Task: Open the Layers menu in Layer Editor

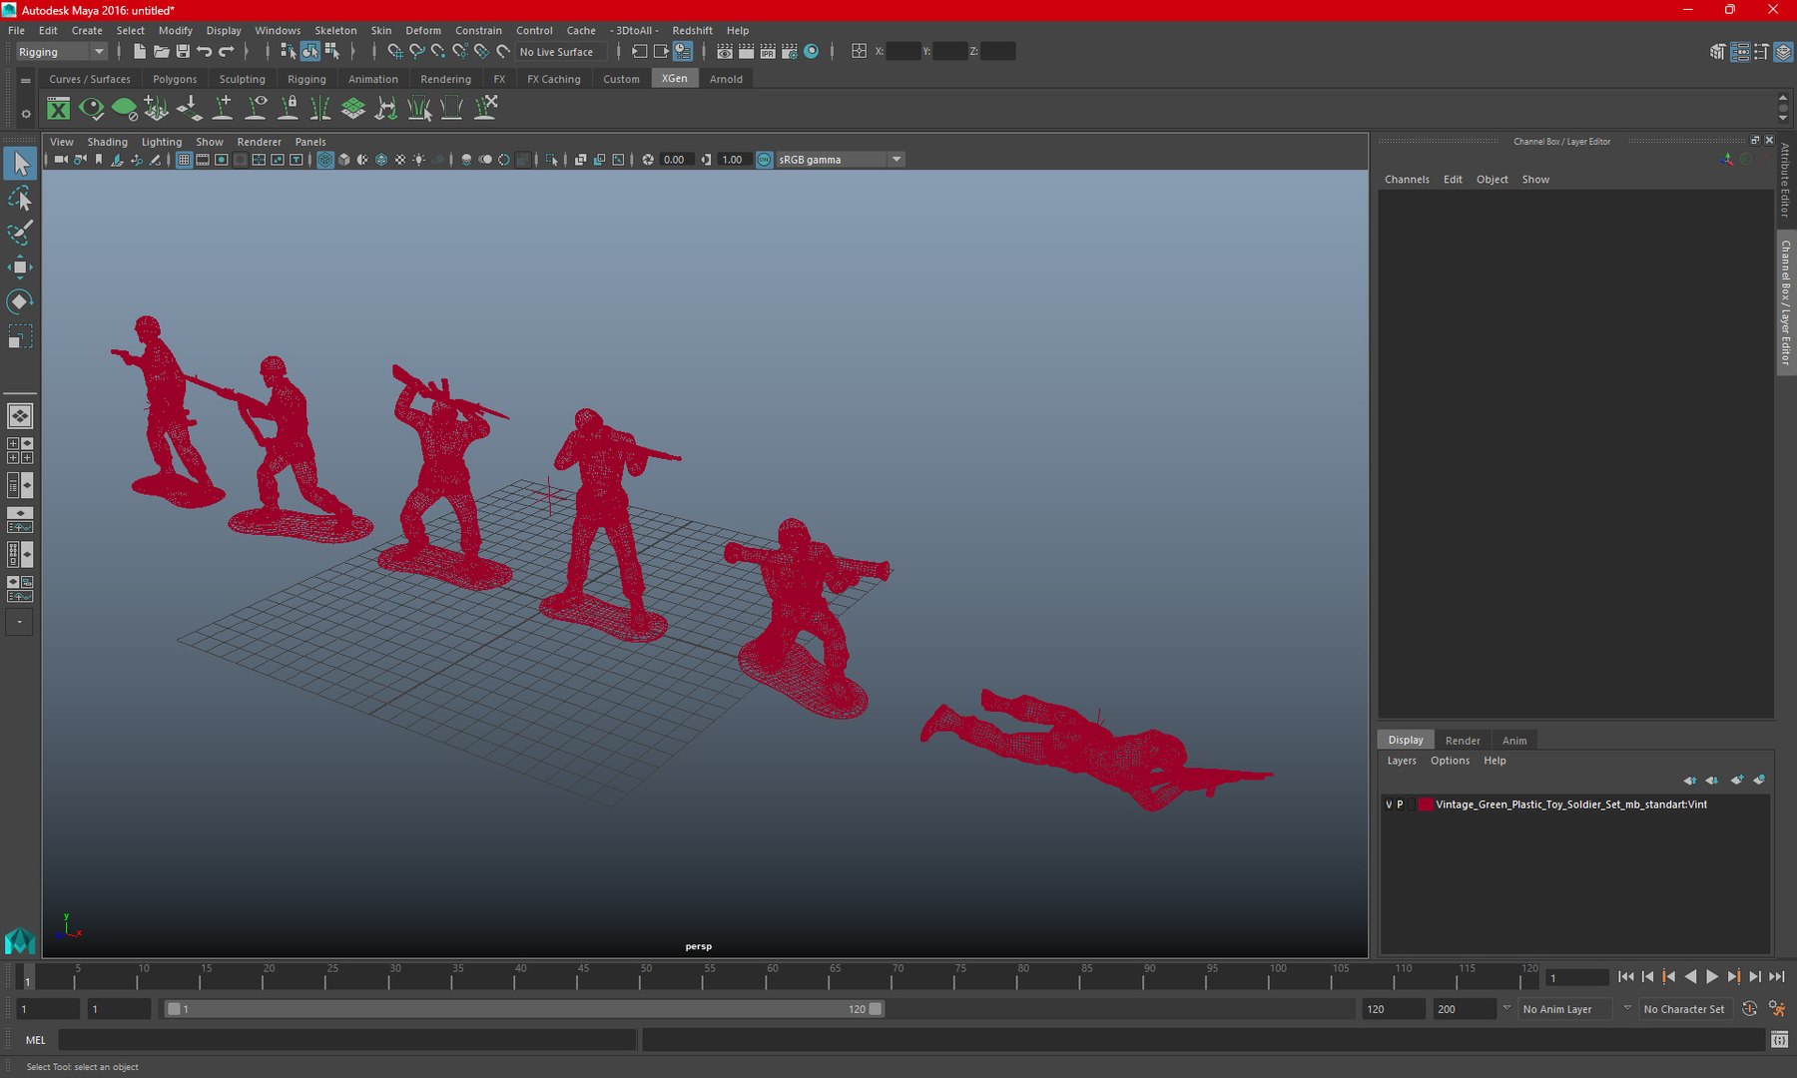Action: [1402, 761]
